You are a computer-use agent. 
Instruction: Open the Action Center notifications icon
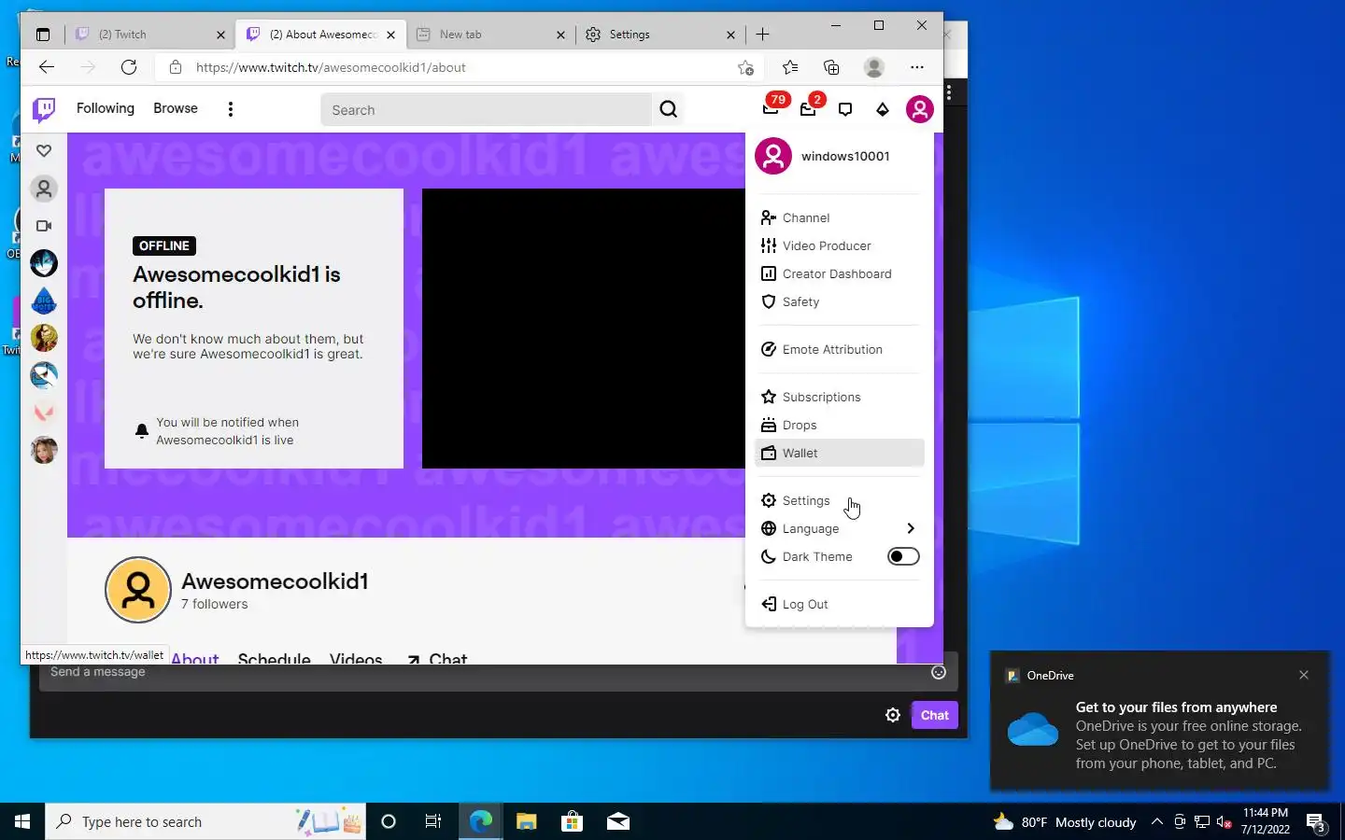(1317, 822)
